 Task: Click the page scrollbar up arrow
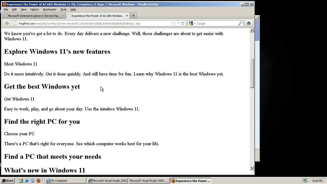coord(252,30)
